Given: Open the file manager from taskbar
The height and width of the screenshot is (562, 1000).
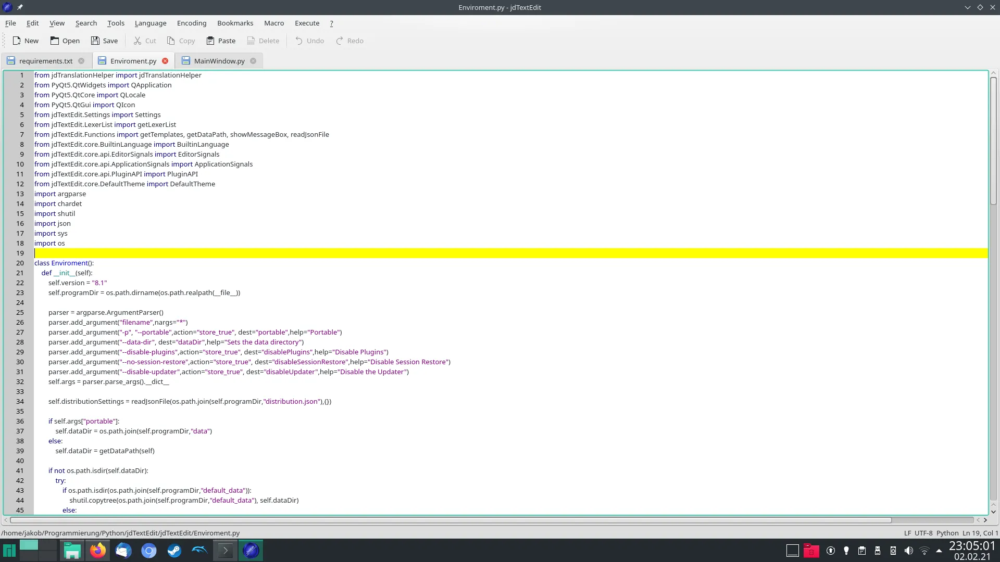Looking at the screenshot, I should click(x=72, y=551).
